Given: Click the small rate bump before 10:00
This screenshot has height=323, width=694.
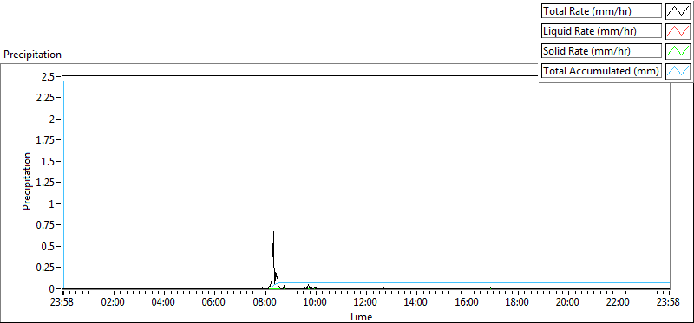Looking at the screenshot, I should [308, 286].
